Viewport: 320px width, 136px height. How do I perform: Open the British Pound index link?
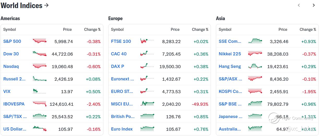click(123, 116)
